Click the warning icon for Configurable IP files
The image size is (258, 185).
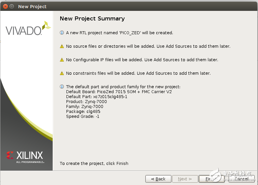(62, 60)
